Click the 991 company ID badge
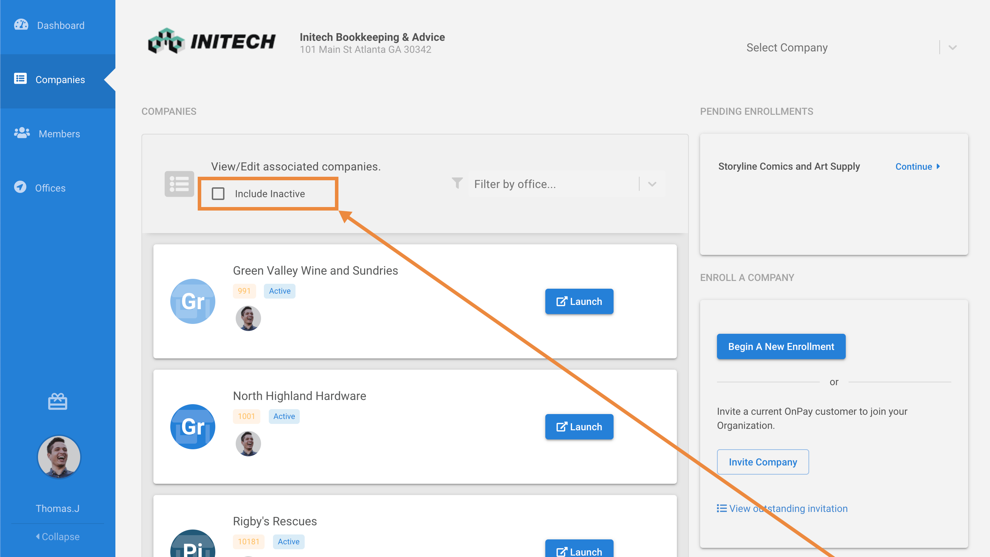Image resolution: width=990 pixels, height=557 pixels. pos(244,291)
